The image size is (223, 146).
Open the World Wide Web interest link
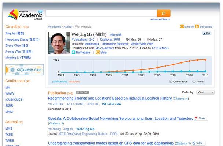[142, 44]
